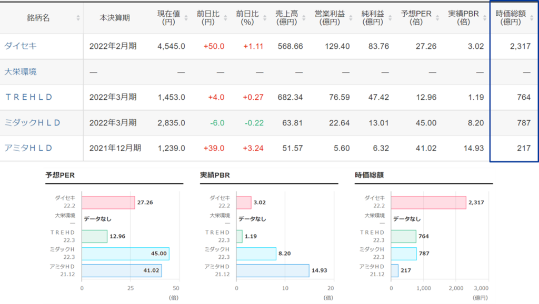Sort by 時価総額(億円) column arrows
The image size is (539, 304).
pyautogui.click(x=532, y=18)
